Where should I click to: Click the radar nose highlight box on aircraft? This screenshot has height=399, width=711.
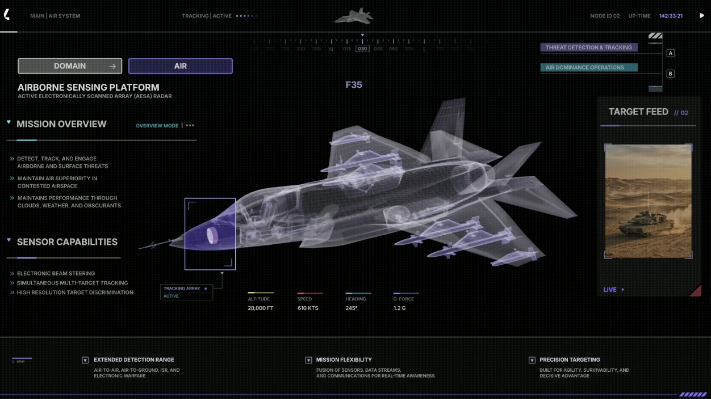click(x=210, y=234)
